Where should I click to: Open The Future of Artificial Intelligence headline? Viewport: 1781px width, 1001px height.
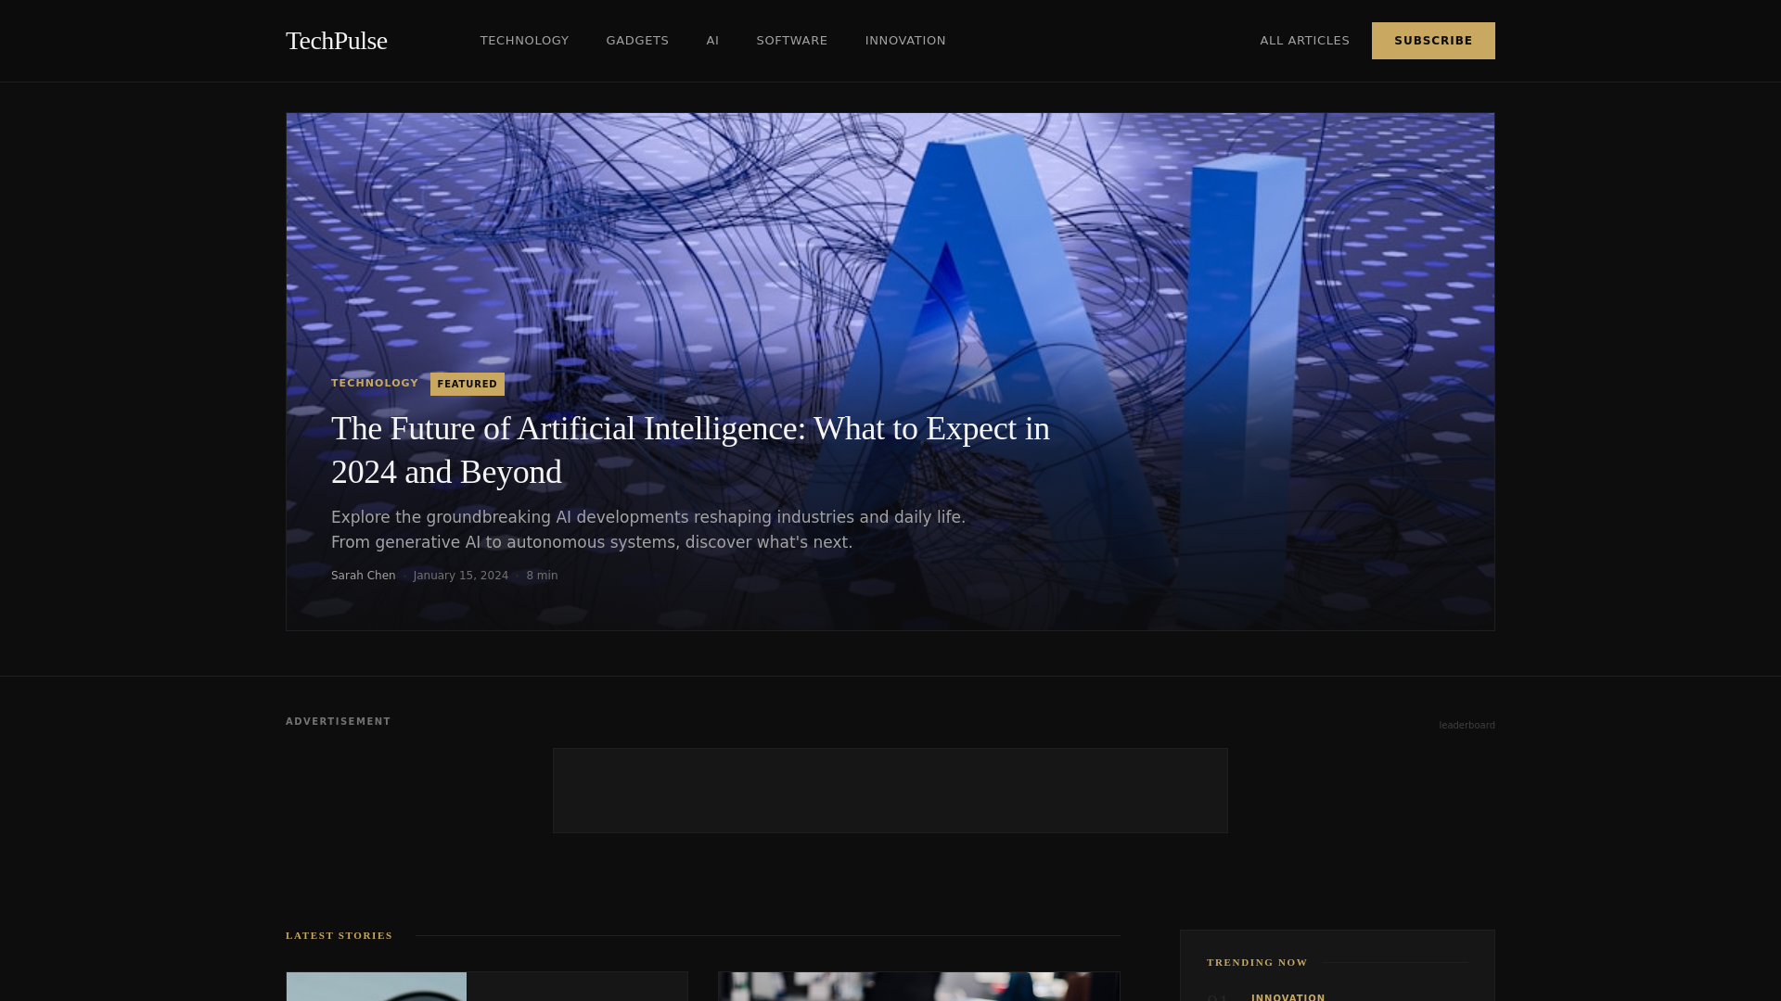coord(690,450)
